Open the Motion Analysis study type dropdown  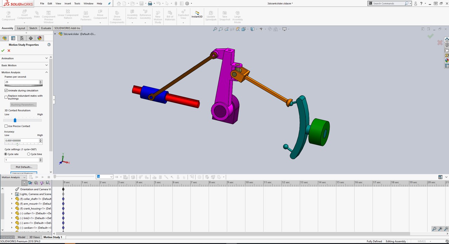pos(13,177)
